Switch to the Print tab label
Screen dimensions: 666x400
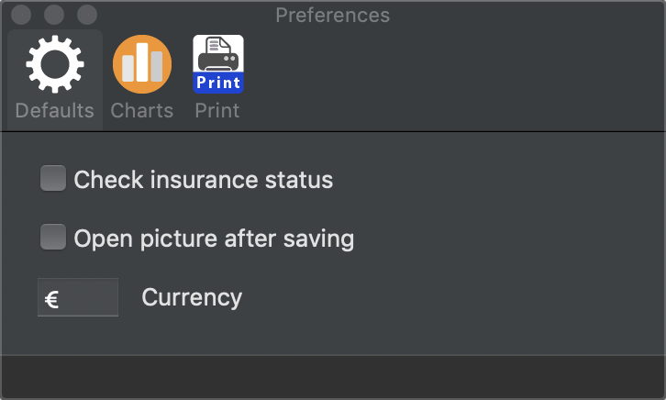tap(217, 110)
